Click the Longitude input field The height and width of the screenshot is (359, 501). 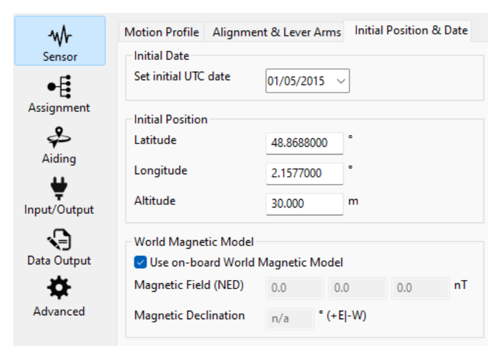click(305, 174)
